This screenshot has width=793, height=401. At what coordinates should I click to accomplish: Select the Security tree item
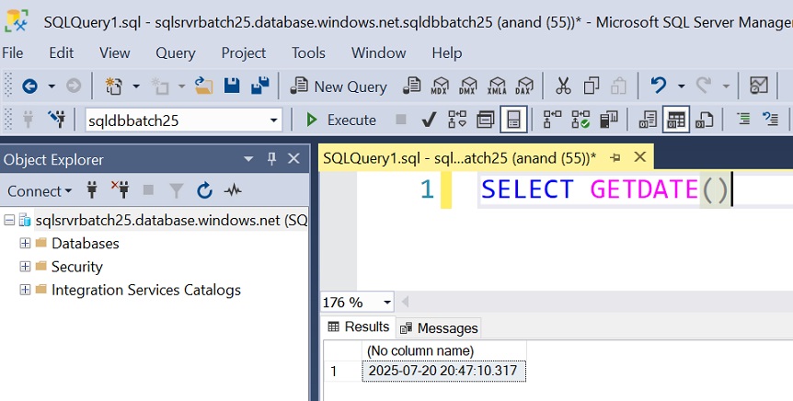(x=77, y=267)
